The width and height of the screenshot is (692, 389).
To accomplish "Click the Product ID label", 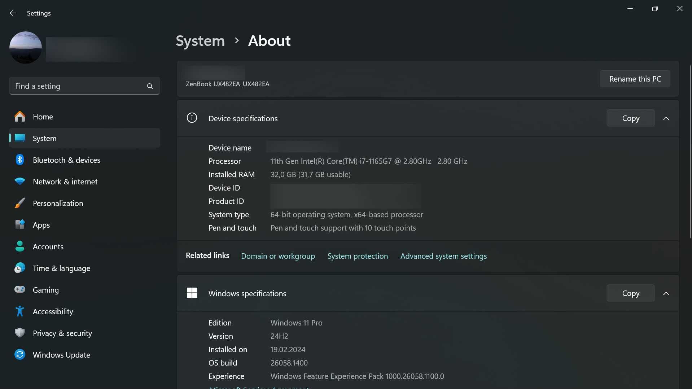I will [226, 201].
